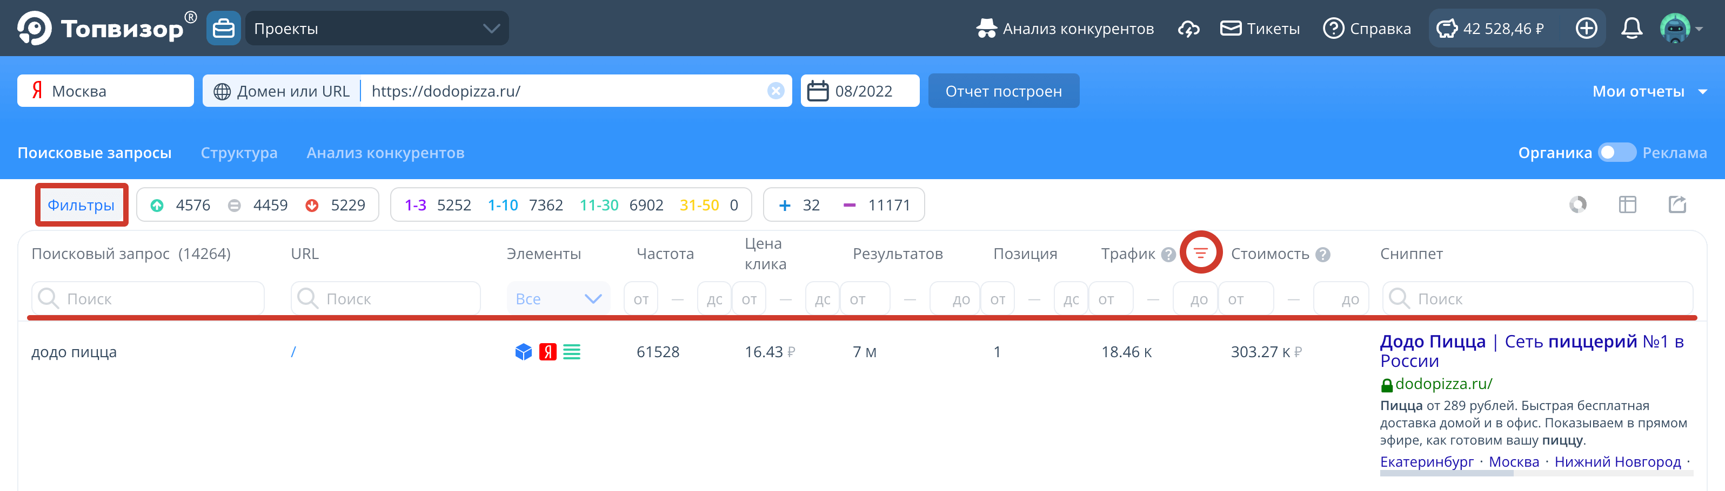Viewport: 1725px width, 491px height.
Task: Open the notifications bell
Action: (x=1632, y=28)
